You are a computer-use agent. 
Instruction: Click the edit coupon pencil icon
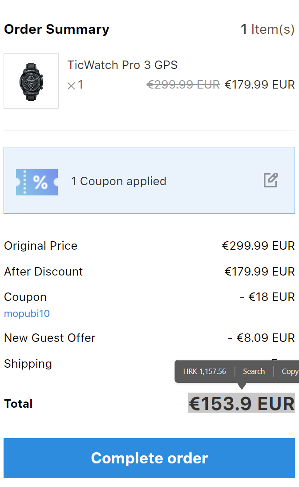(x=271, y=180)
